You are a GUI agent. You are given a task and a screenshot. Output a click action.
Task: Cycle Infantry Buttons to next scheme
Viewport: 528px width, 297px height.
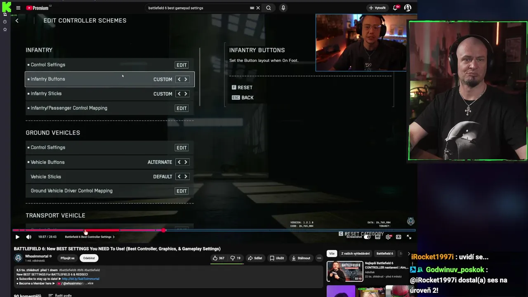coord(186,79)
